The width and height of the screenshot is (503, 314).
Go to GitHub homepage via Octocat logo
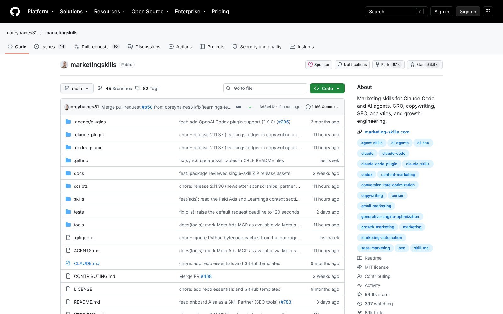coord(15,11)
